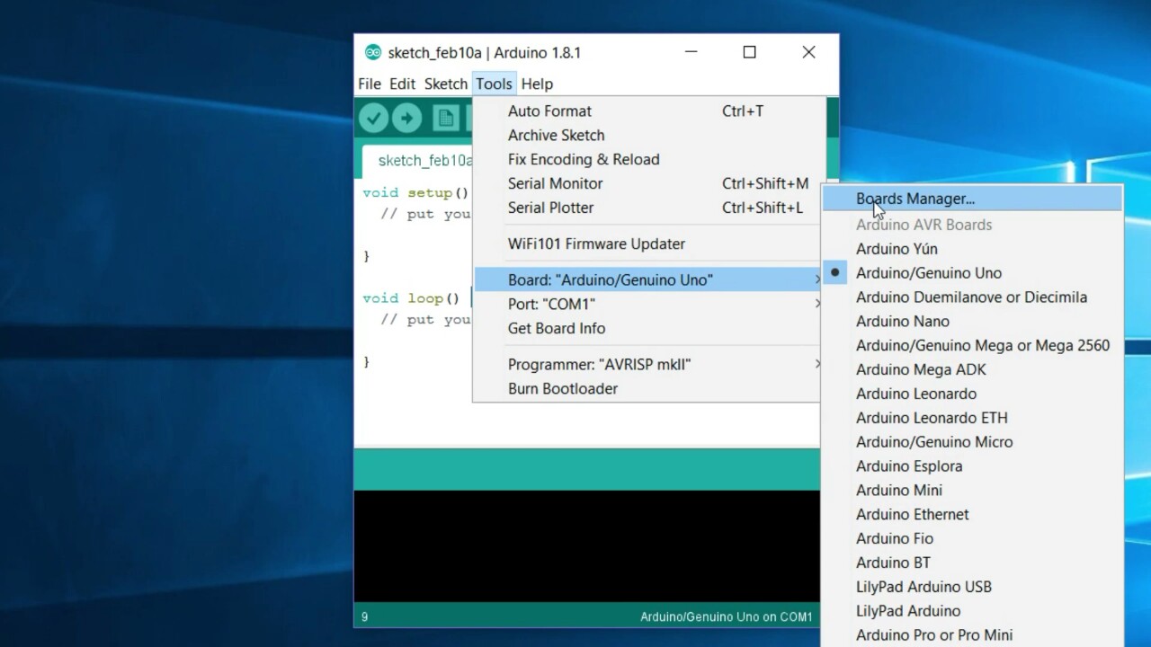Click Get Board Info
The image size is (1151, 647).
(x=647, y=329)
